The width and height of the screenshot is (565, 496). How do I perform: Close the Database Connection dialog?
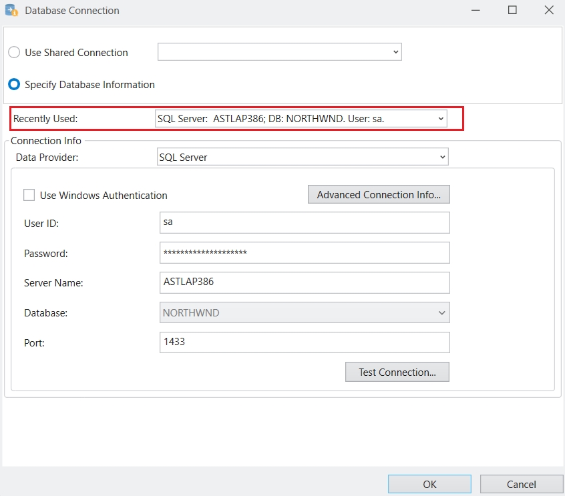point(548,11)
